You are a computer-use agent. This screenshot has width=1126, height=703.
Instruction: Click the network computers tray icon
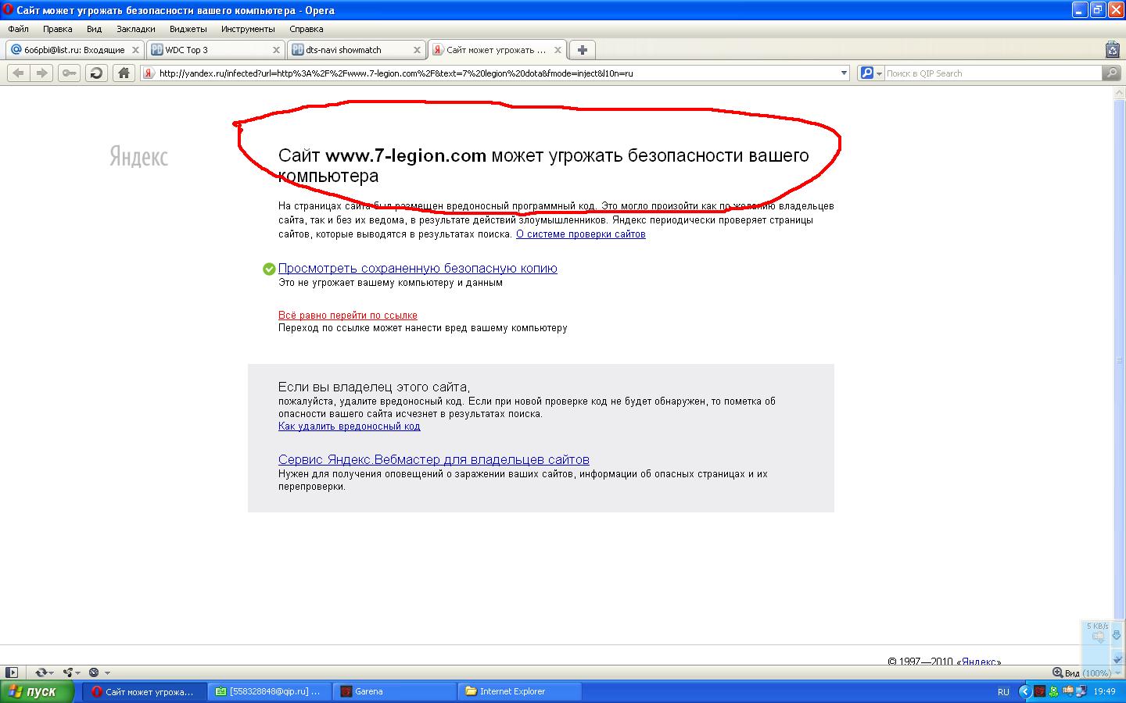tap(1081, 691)
